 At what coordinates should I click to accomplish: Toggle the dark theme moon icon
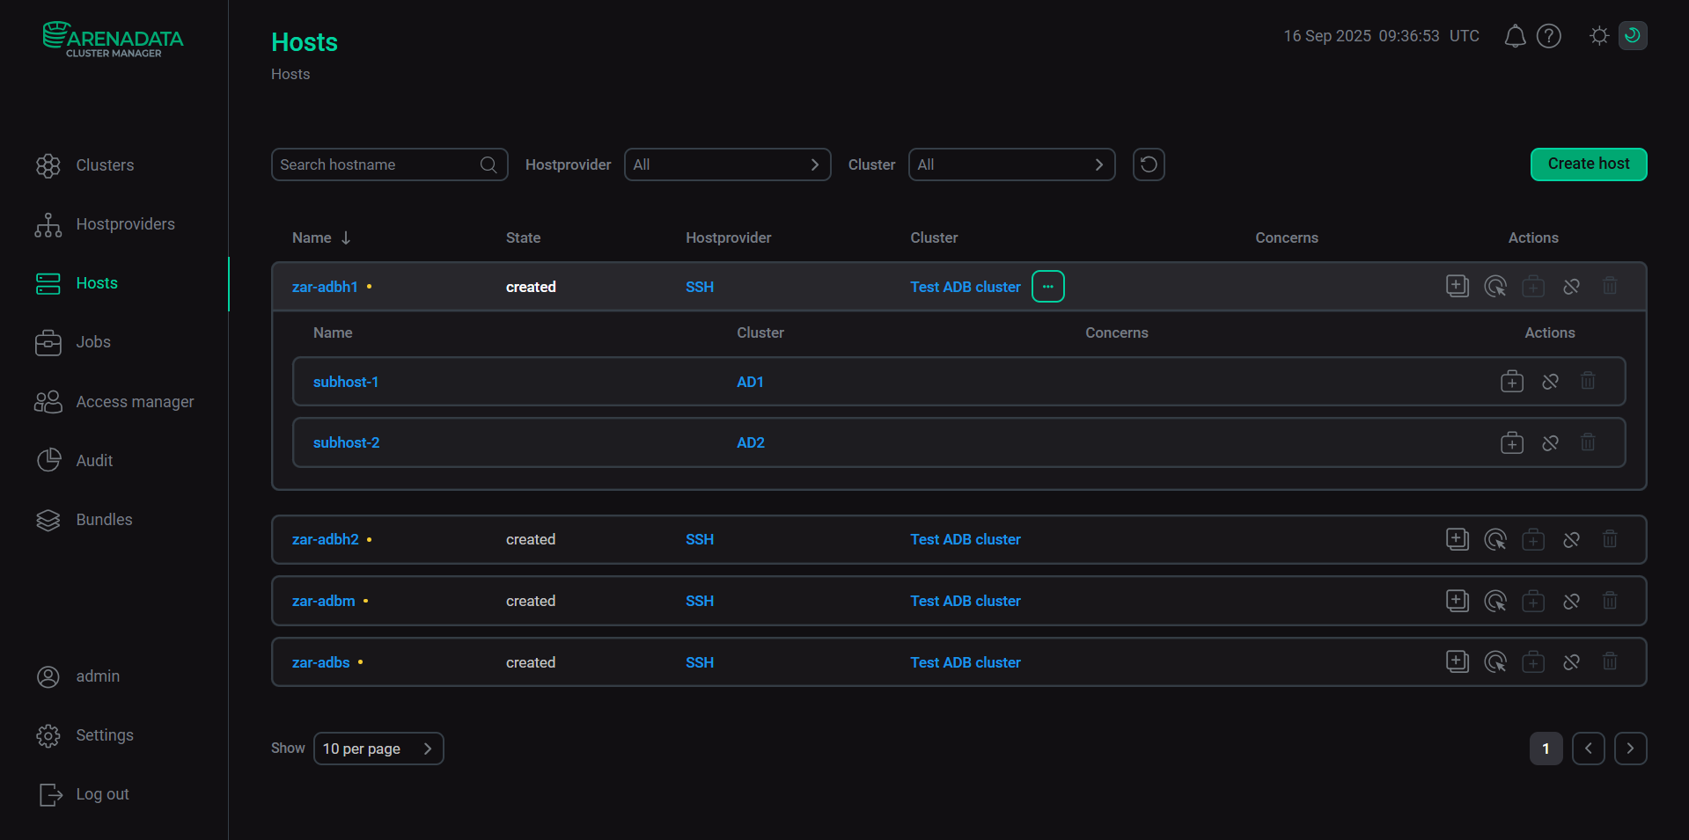[x=1633, y=36]
